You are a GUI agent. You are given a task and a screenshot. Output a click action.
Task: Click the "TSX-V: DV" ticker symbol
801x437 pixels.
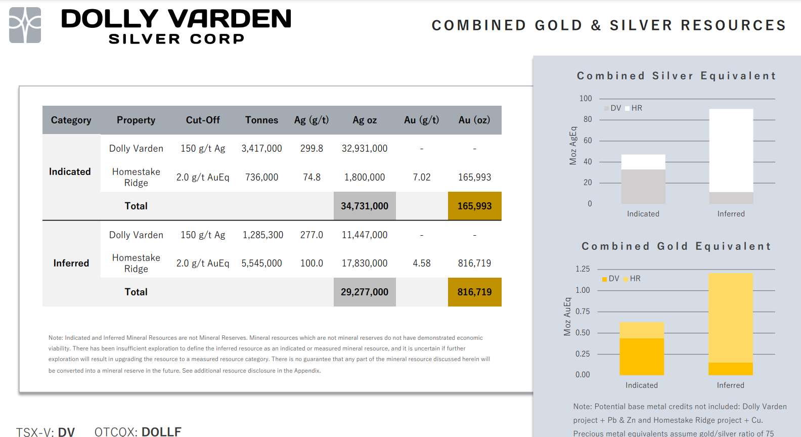(46, 432)
